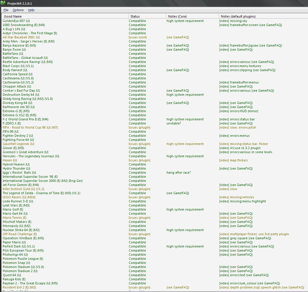Select All-Star Baseball 2001 (U)

(21, 37)
